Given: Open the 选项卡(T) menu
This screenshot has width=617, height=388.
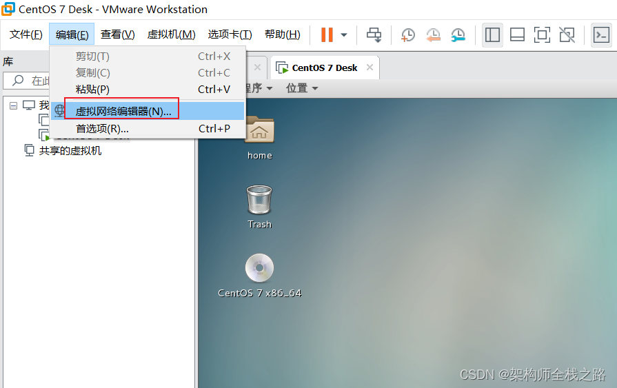Looking at the screenshot, I should [230, 34].
